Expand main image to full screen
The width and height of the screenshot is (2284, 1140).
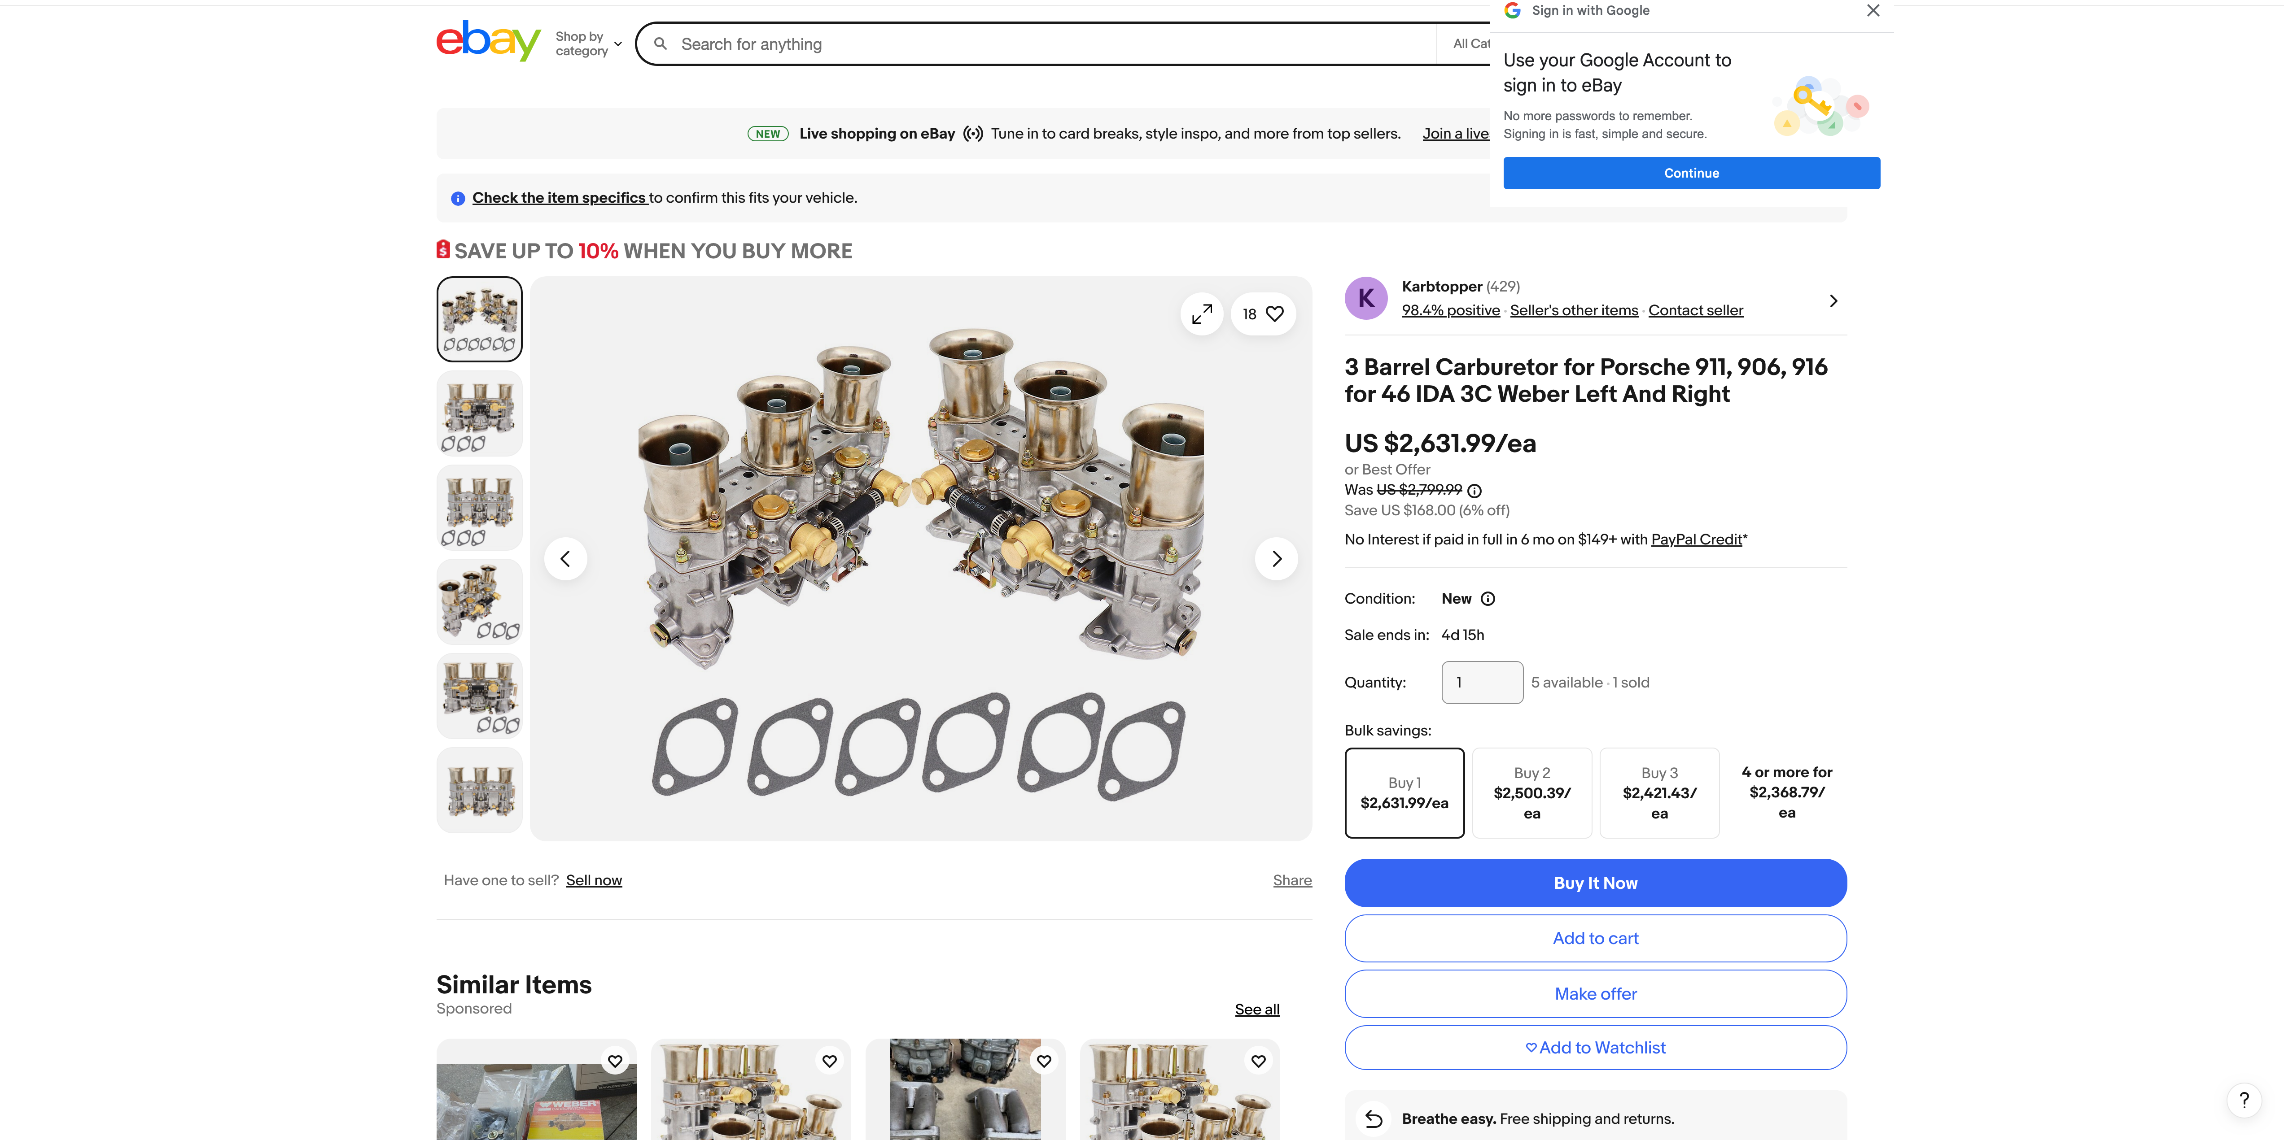(x=1201, y=314)
